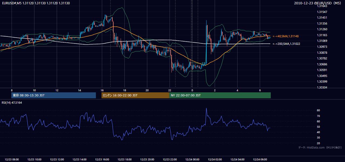Image resolution: width=345 pixels, height=162 pixels.
Task: Click price axis value 1.31451
Action: click(322, 18)
